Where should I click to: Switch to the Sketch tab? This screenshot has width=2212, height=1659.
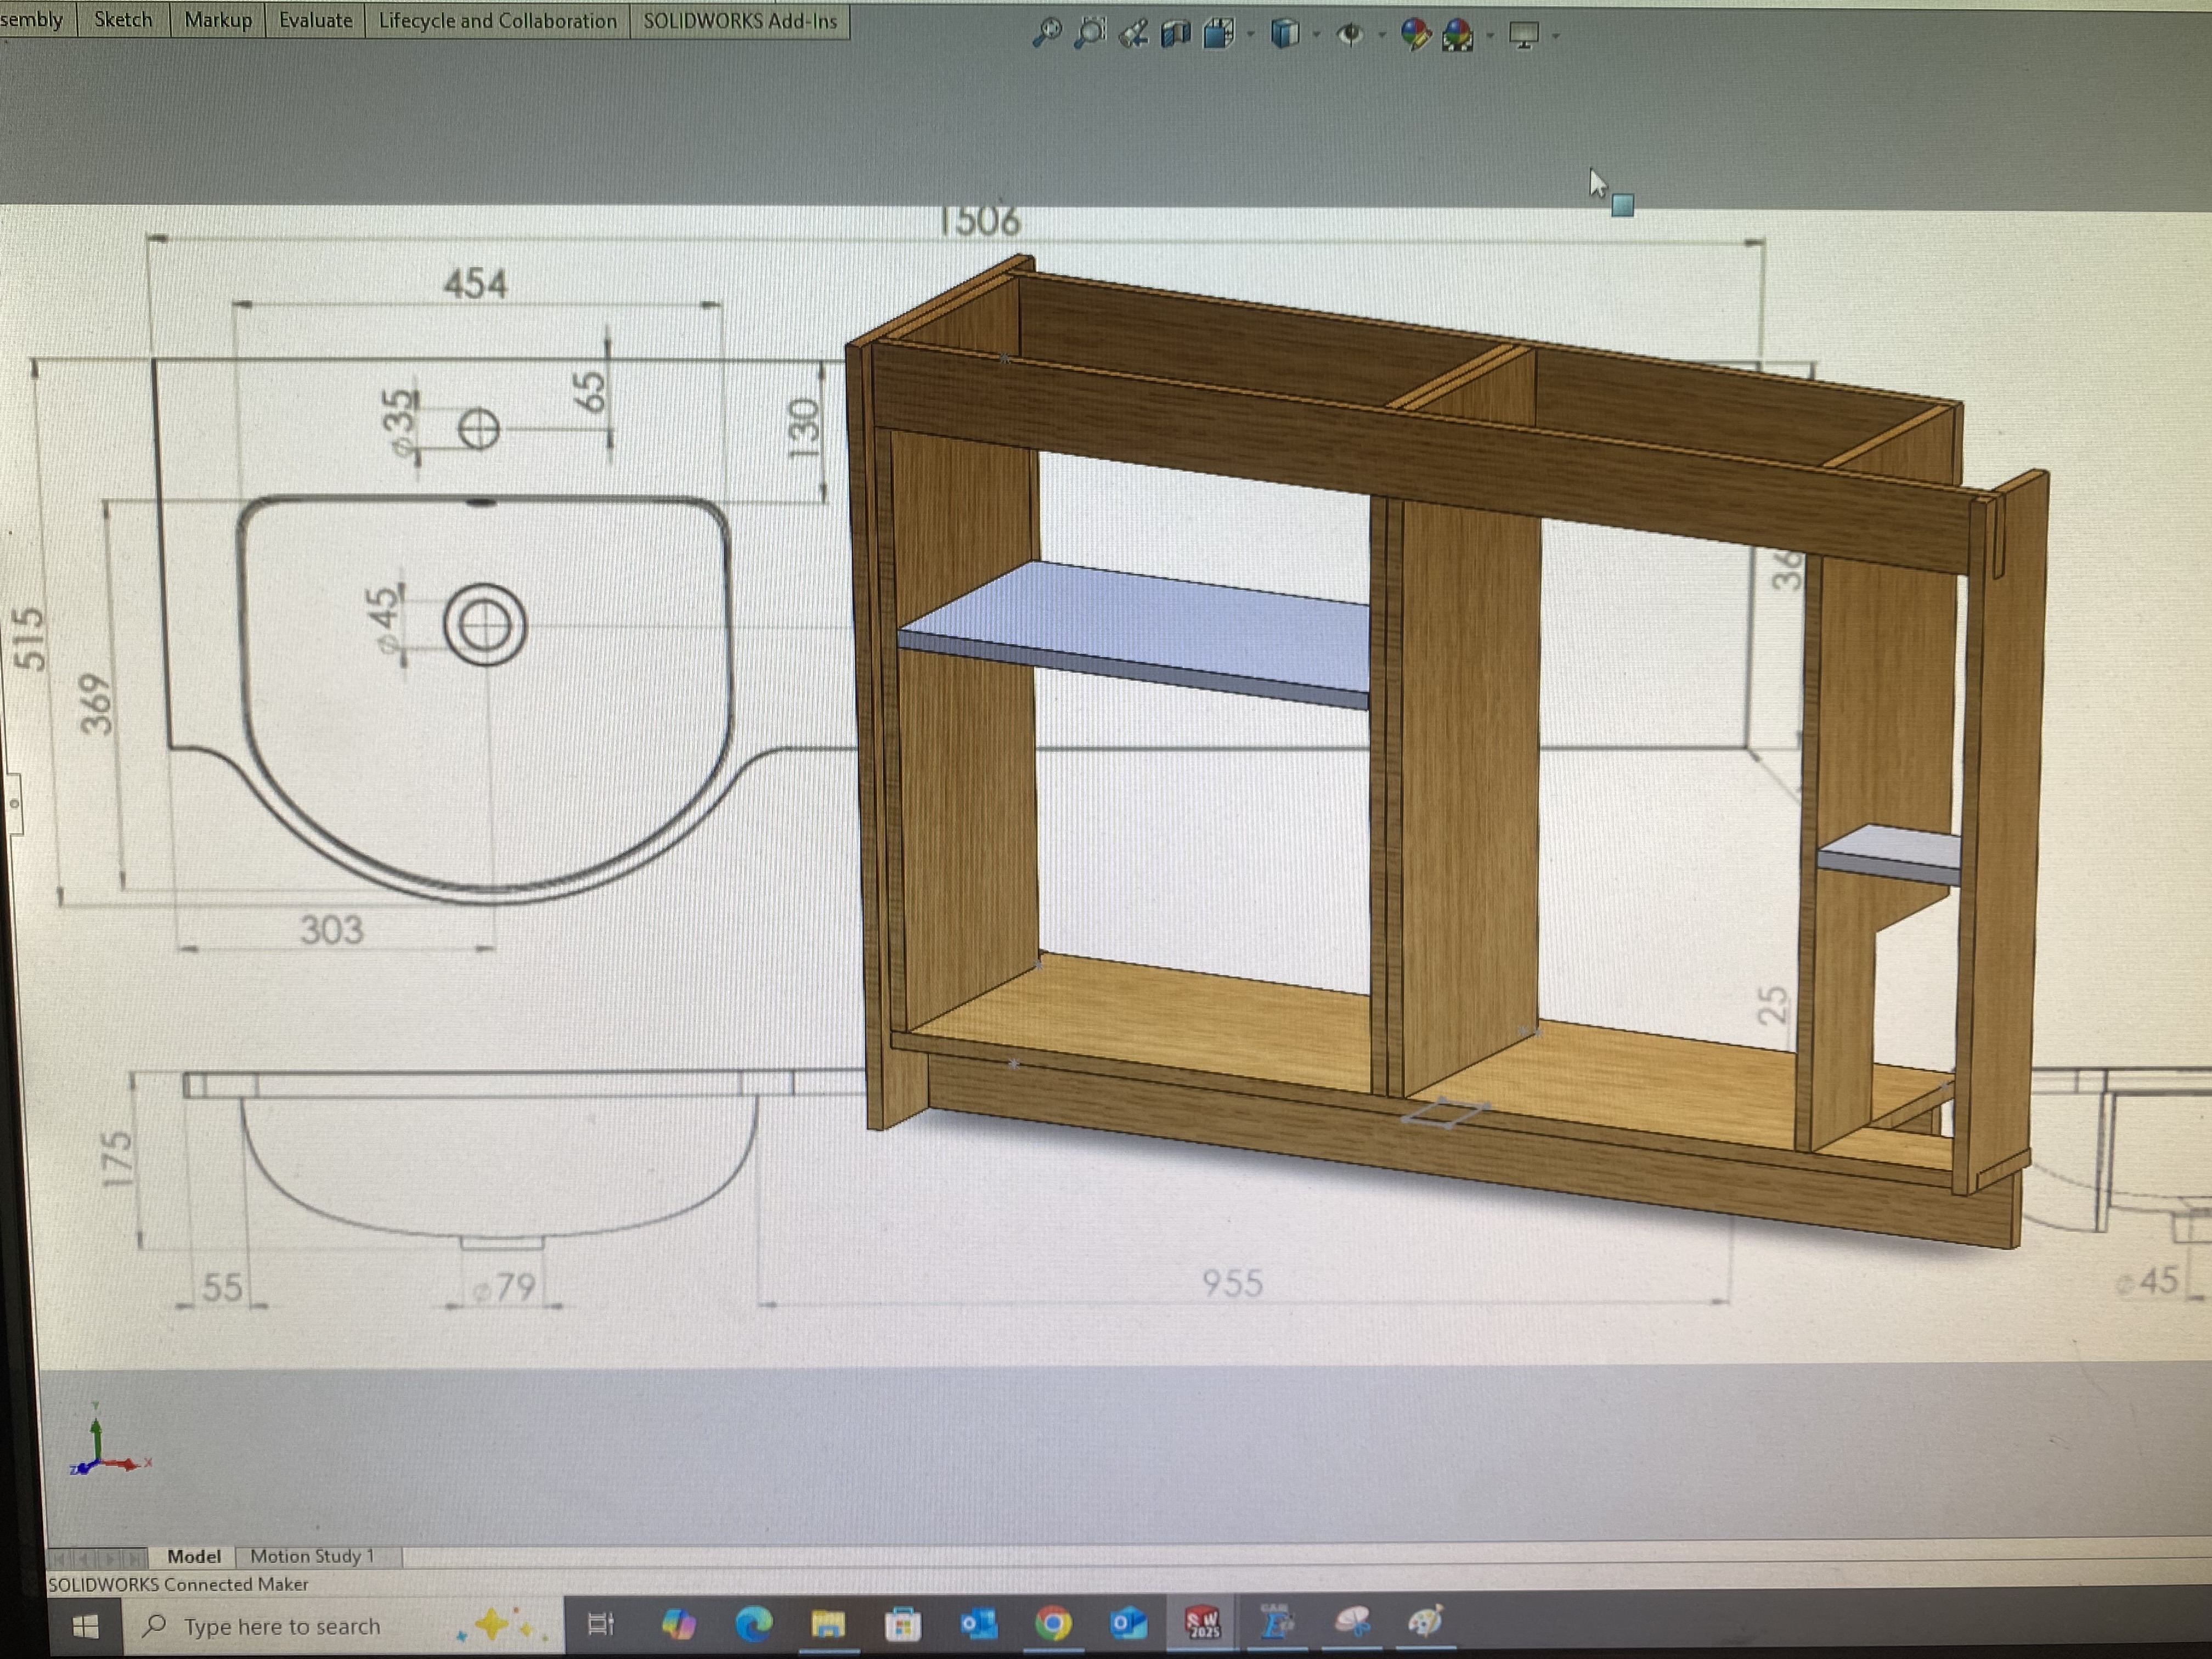123,20
